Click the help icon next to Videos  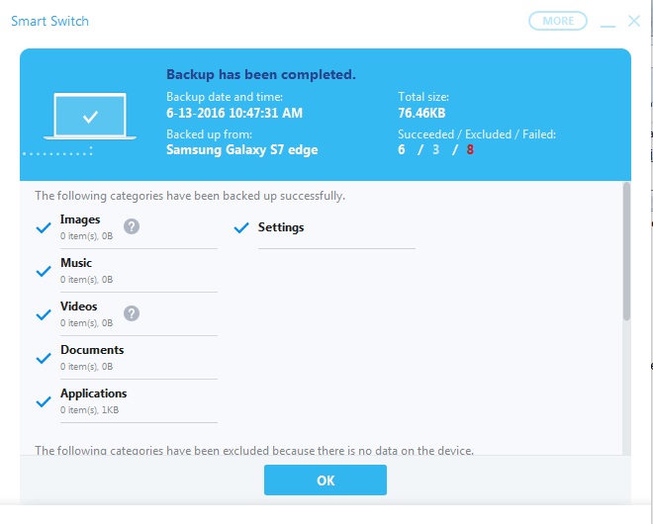coord(132,313)
